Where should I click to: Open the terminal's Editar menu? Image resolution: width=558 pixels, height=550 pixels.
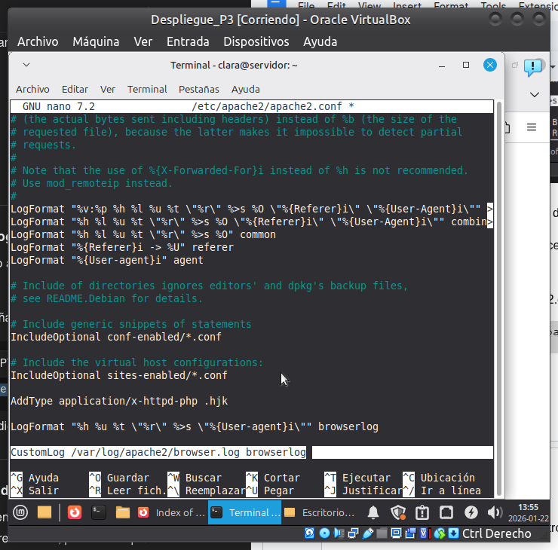pyautogui.click(x=75, y=89)
